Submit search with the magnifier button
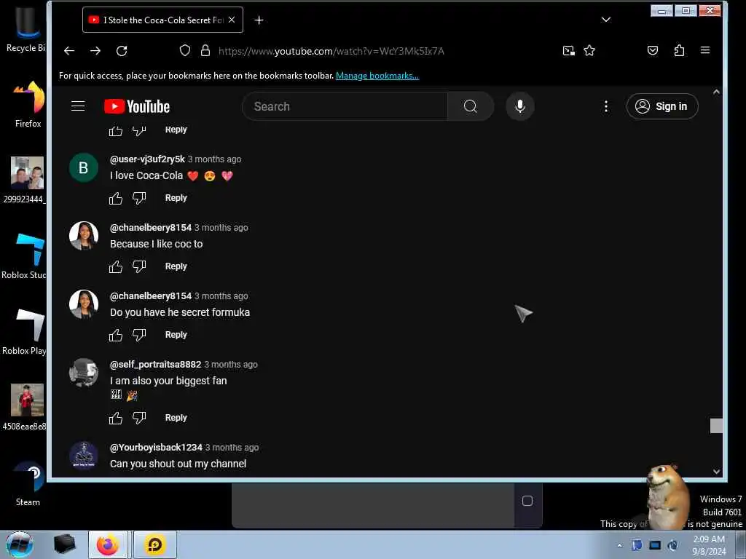 (x=470, y=106)
